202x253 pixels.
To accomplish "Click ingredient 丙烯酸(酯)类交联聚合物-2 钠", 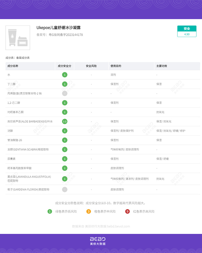I will (x=25, y=93).
